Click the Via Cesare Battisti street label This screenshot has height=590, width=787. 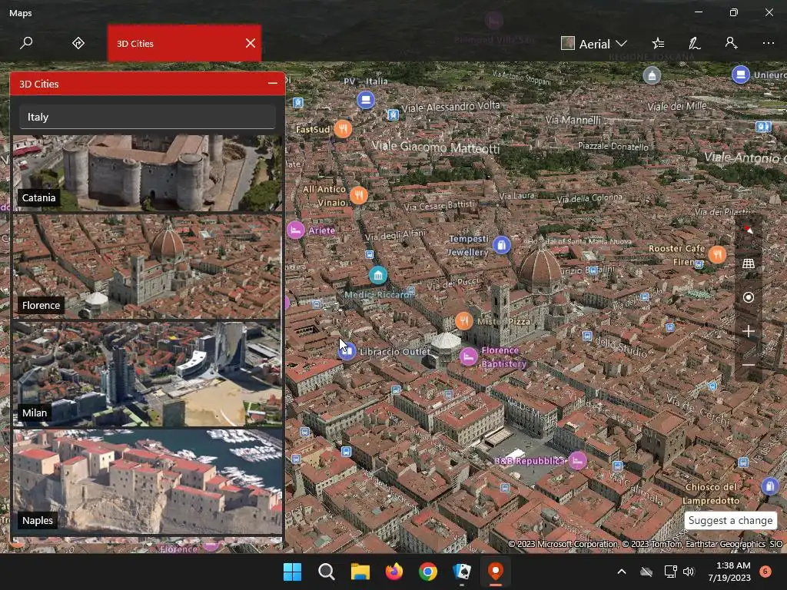pyautogui.click(x=439, y=205)
